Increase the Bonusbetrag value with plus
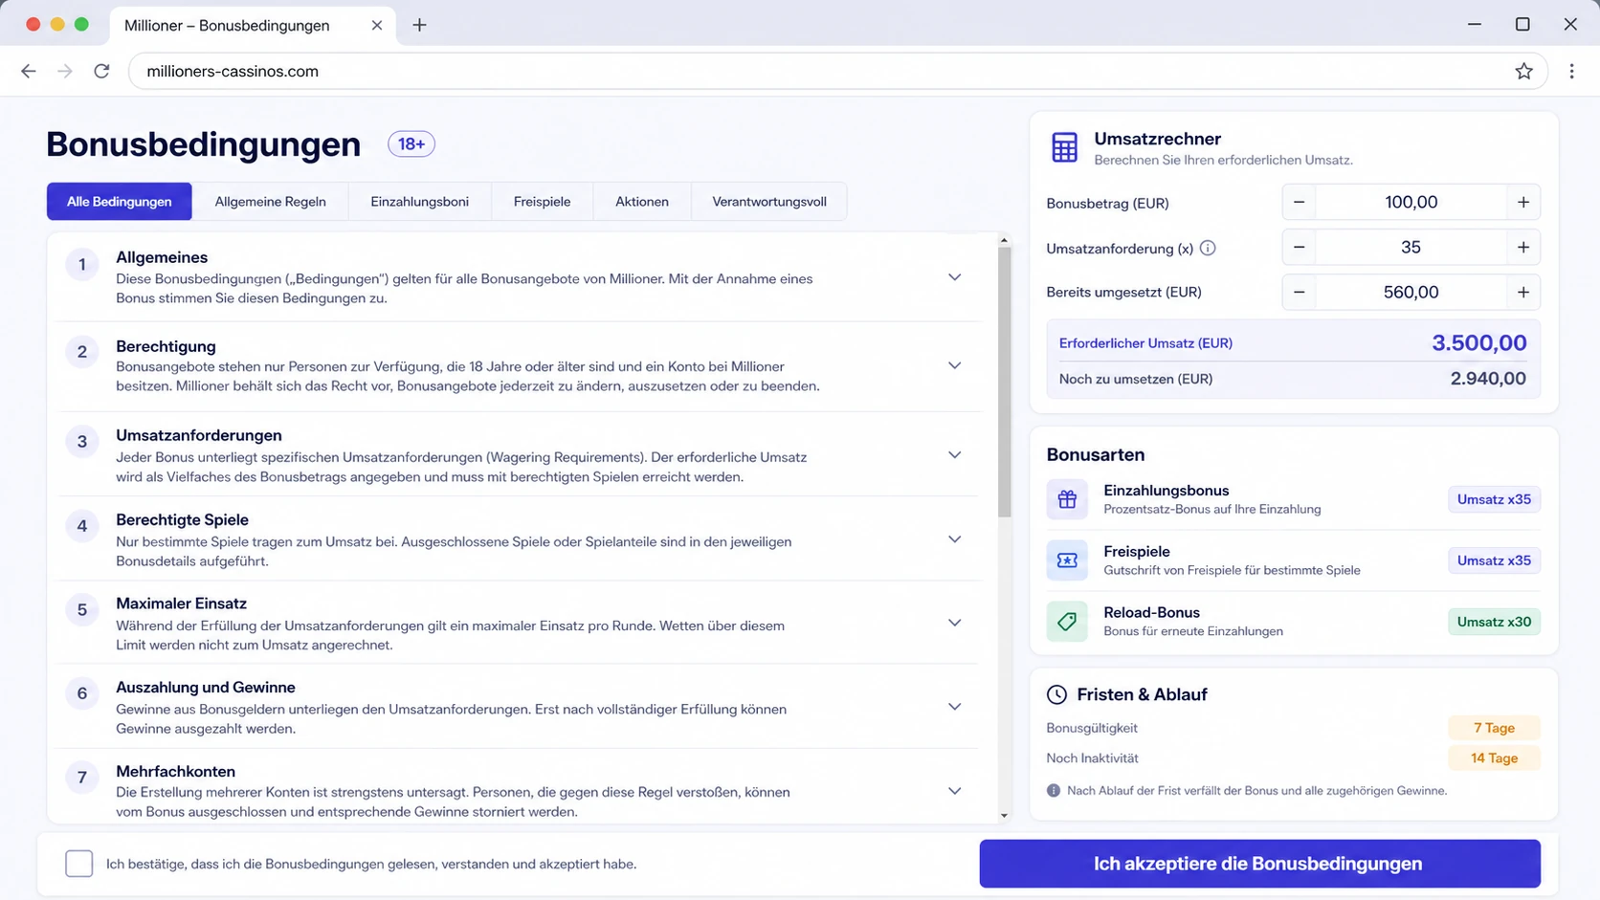Image resolution: width=1600 pixels, height=900 pixels. 1523,202
